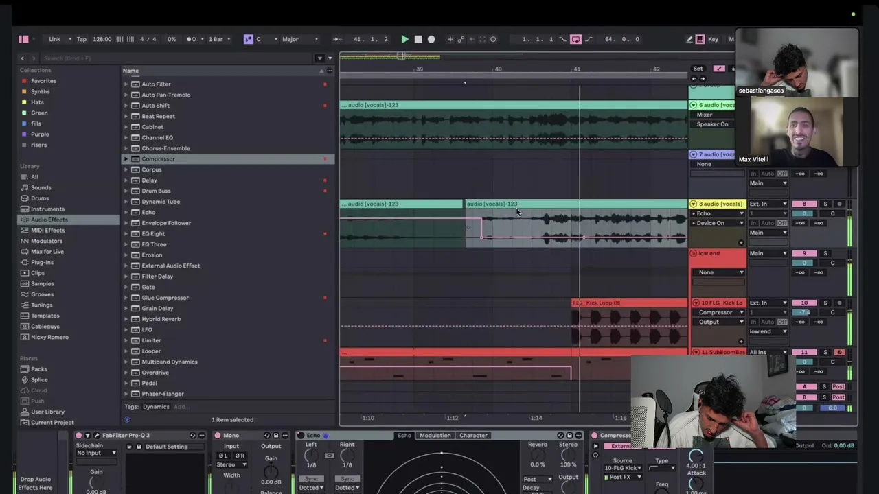Open the 1 Bar quantization menu
The width and height of the screenshot is (879, 494).
[218, 39]
